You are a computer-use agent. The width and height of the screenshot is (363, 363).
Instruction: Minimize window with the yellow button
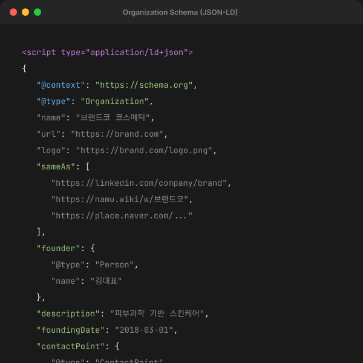tap(25, 12)
